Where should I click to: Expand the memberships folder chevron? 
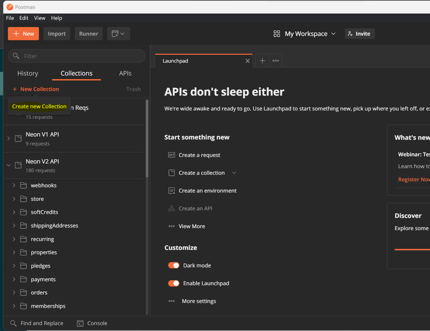pyautogui.click(x=14, y=306)
